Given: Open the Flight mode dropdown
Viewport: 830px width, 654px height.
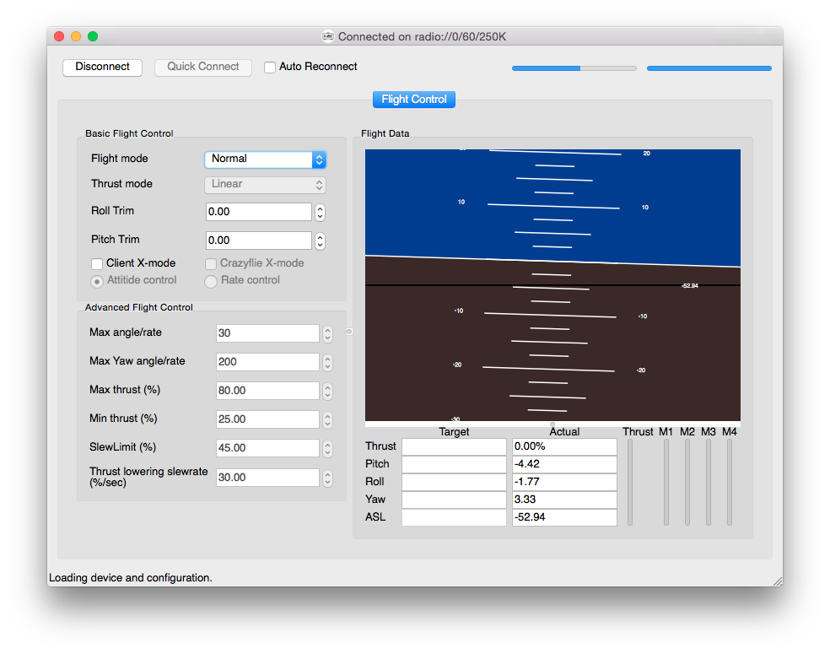Looking at the screenshot, I should click(x=265, y=159).
